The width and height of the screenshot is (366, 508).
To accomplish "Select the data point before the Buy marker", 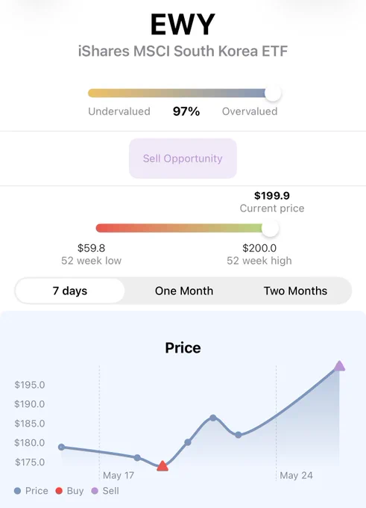I will tap(137, 457).
